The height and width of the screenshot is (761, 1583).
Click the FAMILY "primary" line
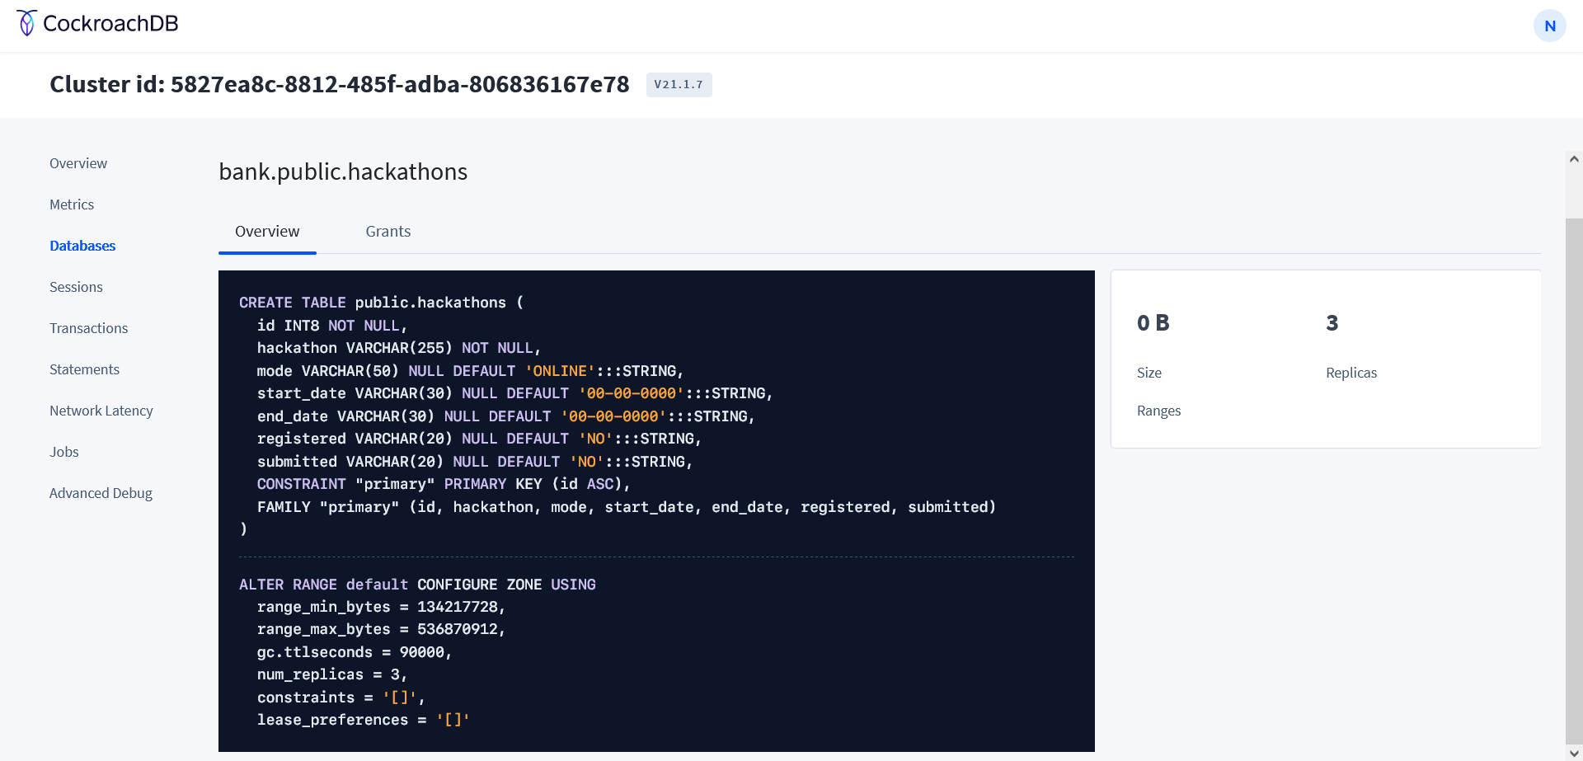pyautogui.click(x=627, y=507)
